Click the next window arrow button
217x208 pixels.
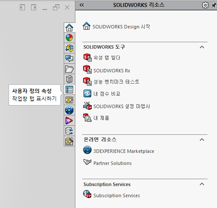[x=34, y=7]
